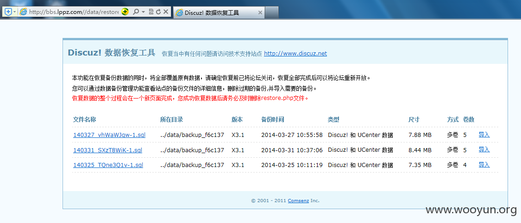Focus the address bar URL field
Viewport: 521px width, 223px height.
pos(74,12)
